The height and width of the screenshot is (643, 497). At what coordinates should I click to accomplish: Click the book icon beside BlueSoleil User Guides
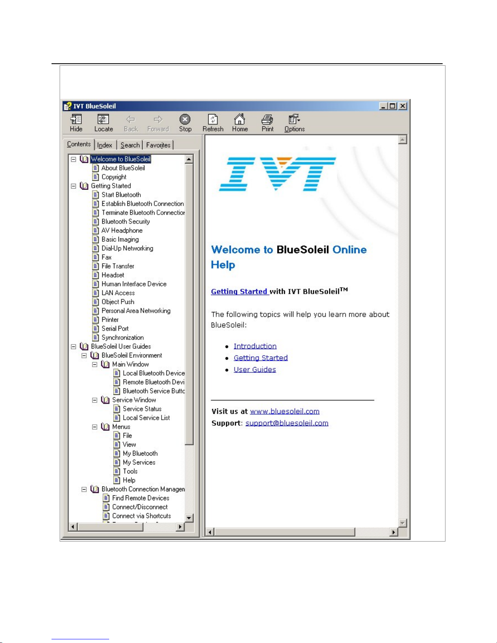point(84,346)
